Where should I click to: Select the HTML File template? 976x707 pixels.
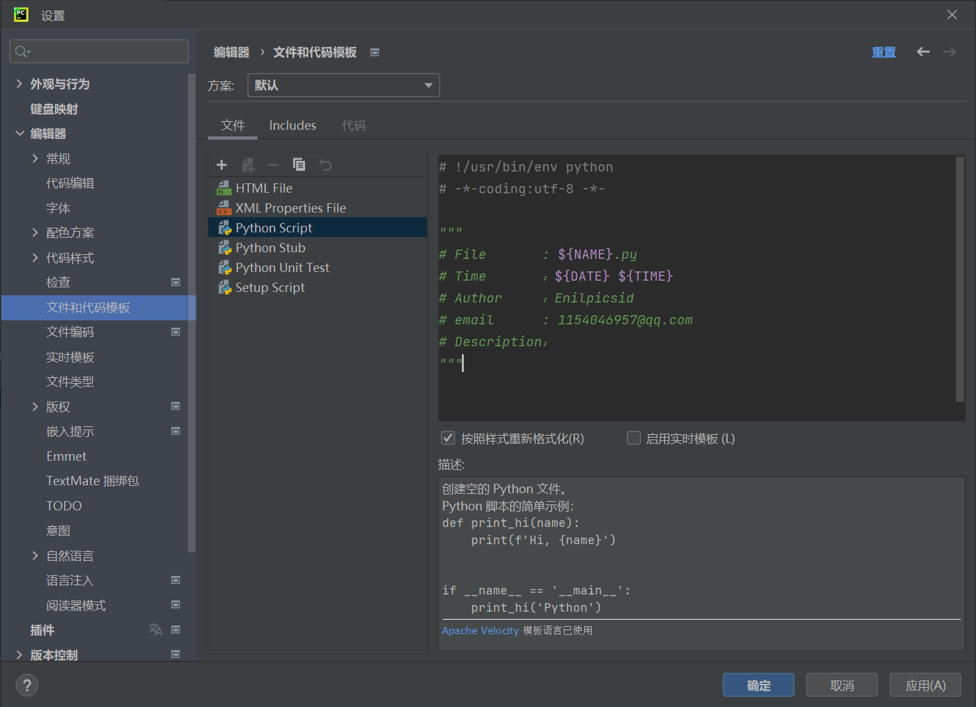pyautogui.click(x=263, y=188)
